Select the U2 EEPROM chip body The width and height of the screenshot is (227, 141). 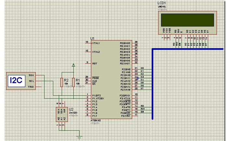click(62, 114)
